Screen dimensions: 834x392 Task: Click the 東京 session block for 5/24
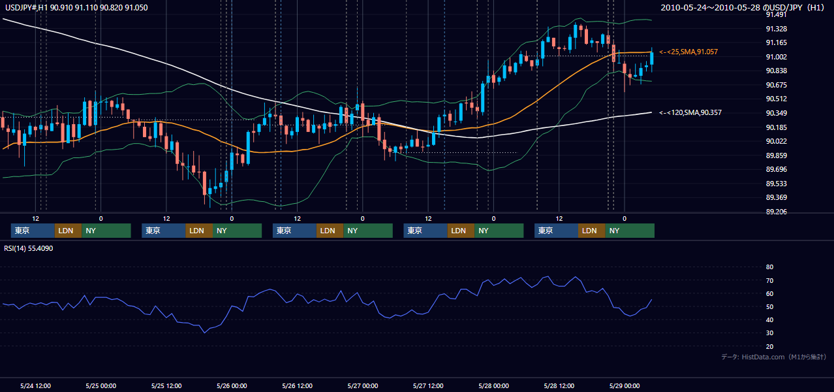[33, 231]
